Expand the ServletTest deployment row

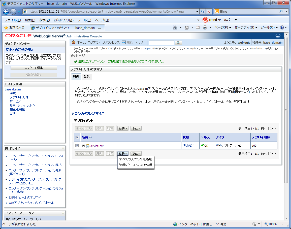point(83,146)
